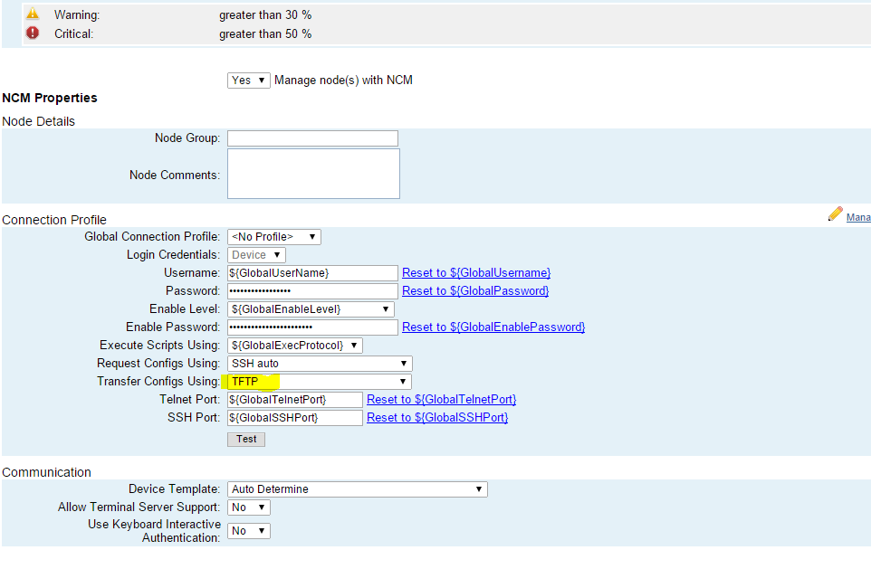Click the pencil icon beside Manage link
This screenshot has width=871, height=569.
click(835, 214)
